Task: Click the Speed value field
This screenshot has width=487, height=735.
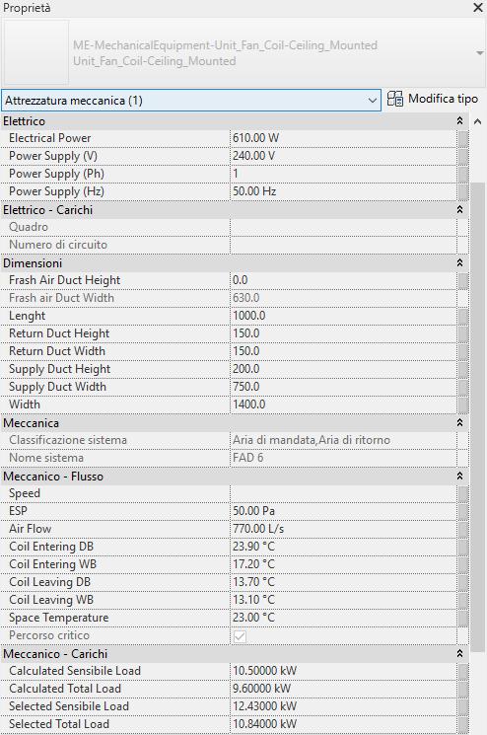Action: (344, 493)
